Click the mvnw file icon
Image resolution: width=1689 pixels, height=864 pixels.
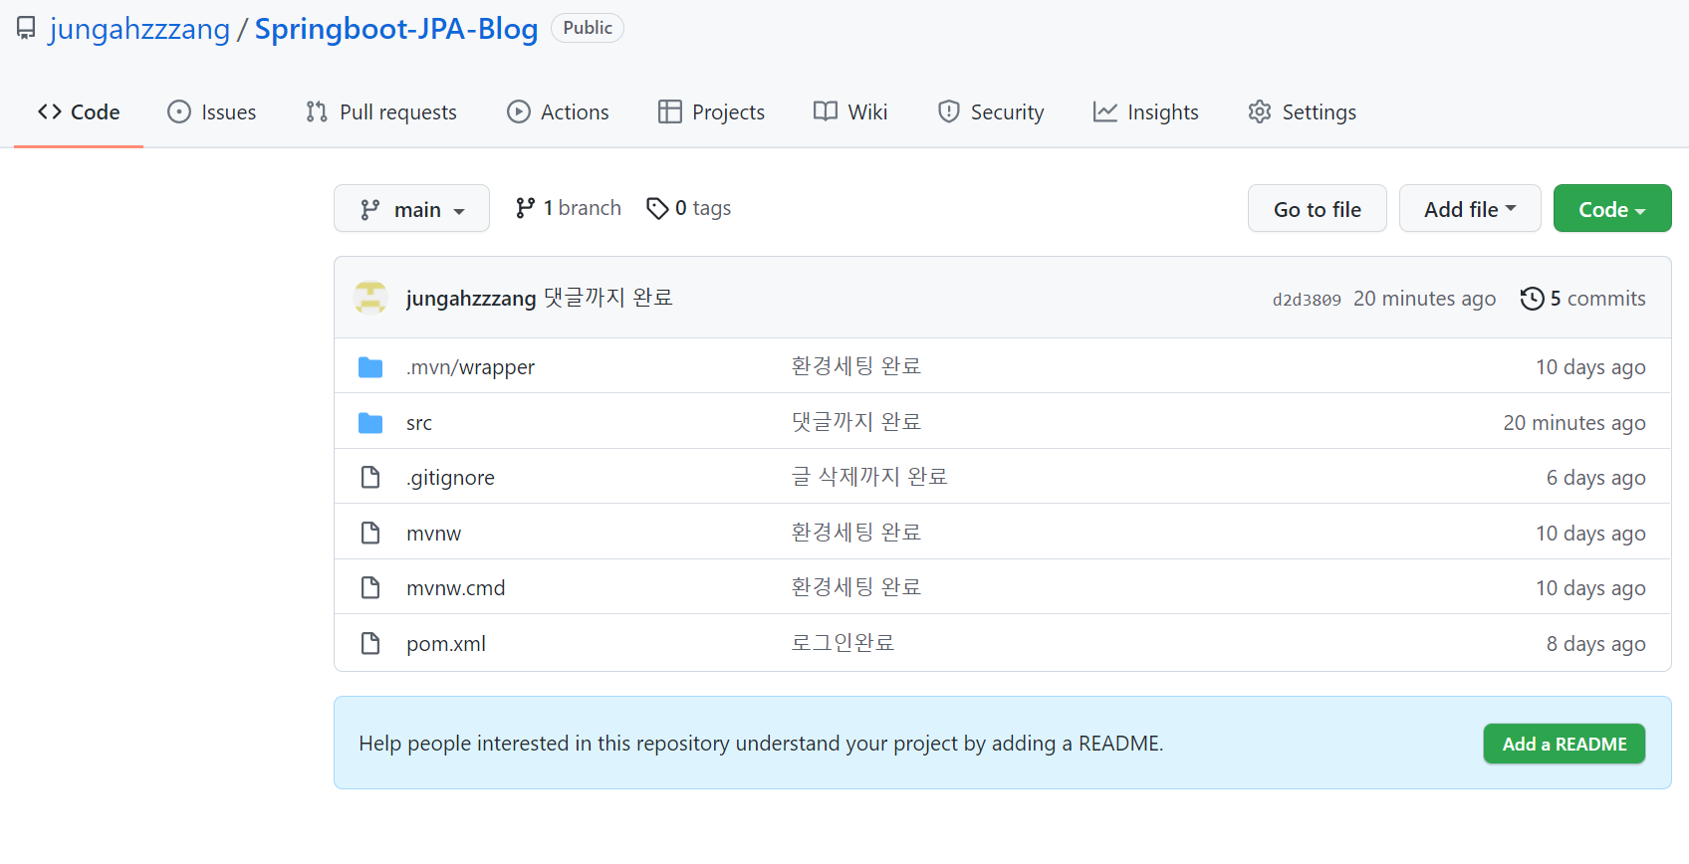tap(370, 534)
